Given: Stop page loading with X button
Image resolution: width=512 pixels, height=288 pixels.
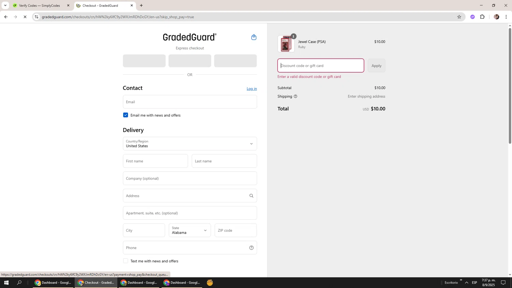Looking at the screenshot, I should pyautogui.click(x=25, y=17).
